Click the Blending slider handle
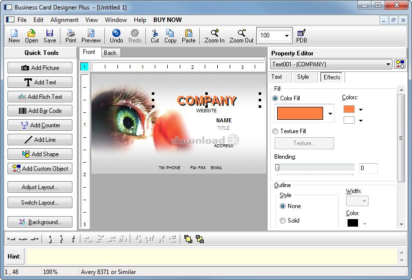 pos(277,168)
